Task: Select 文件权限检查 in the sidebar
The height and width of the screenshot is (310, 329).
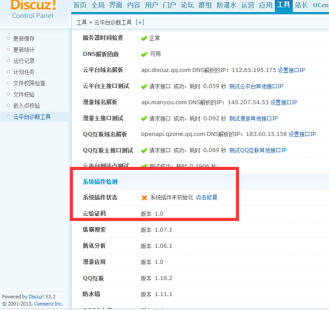Action: pos(30,83)
